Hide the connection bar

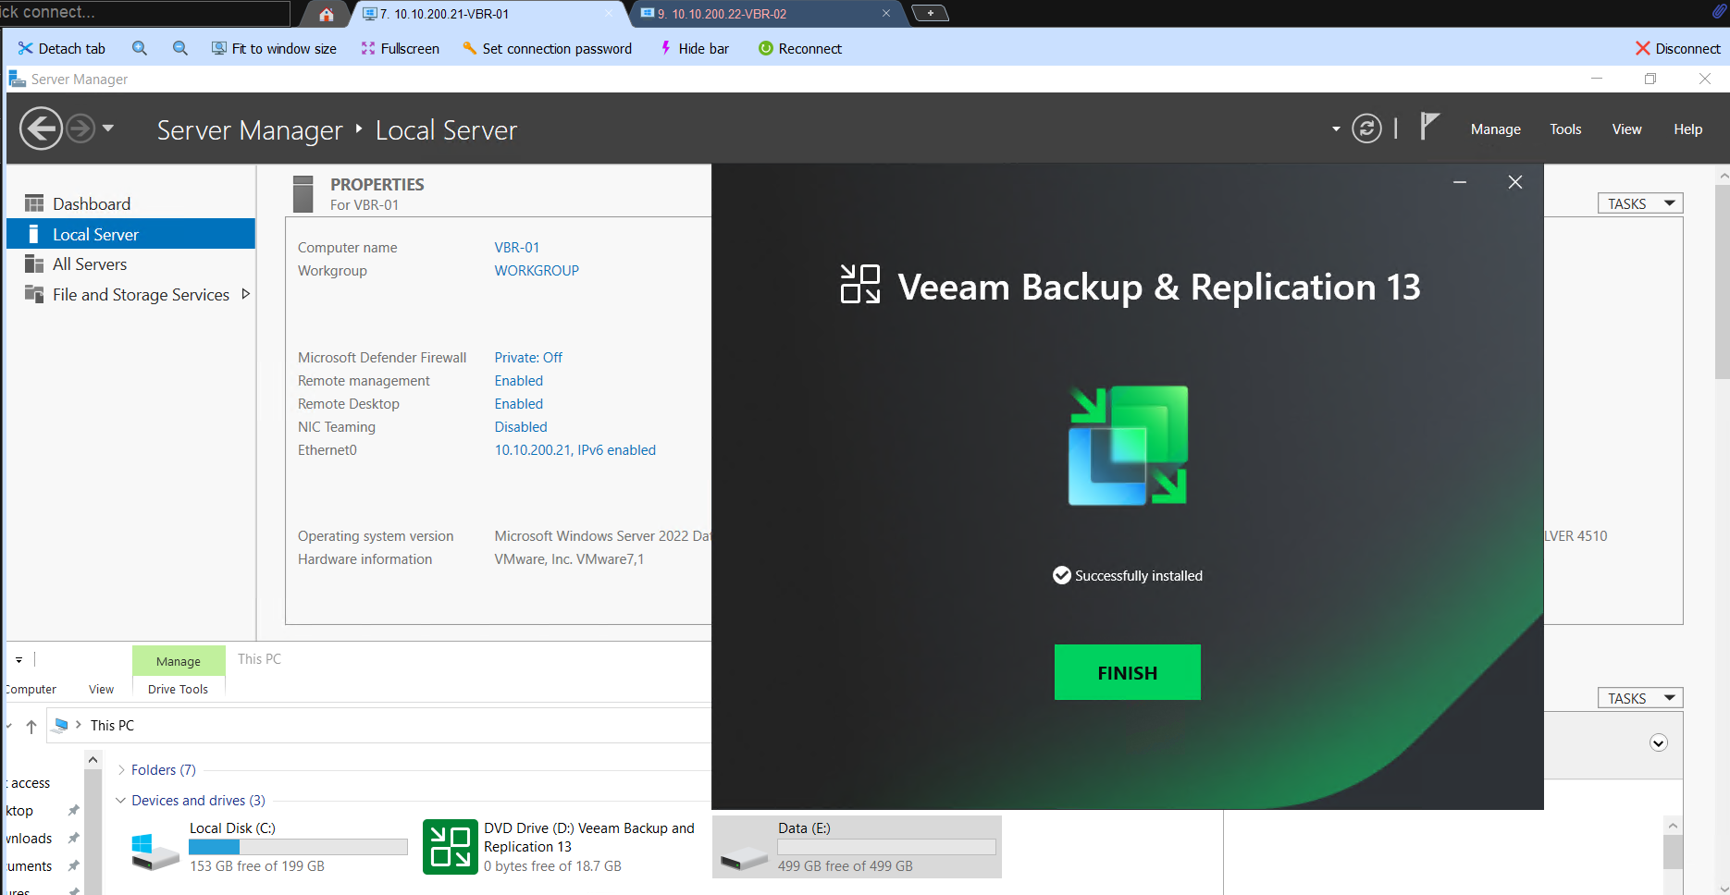click(x=694, y=48)
